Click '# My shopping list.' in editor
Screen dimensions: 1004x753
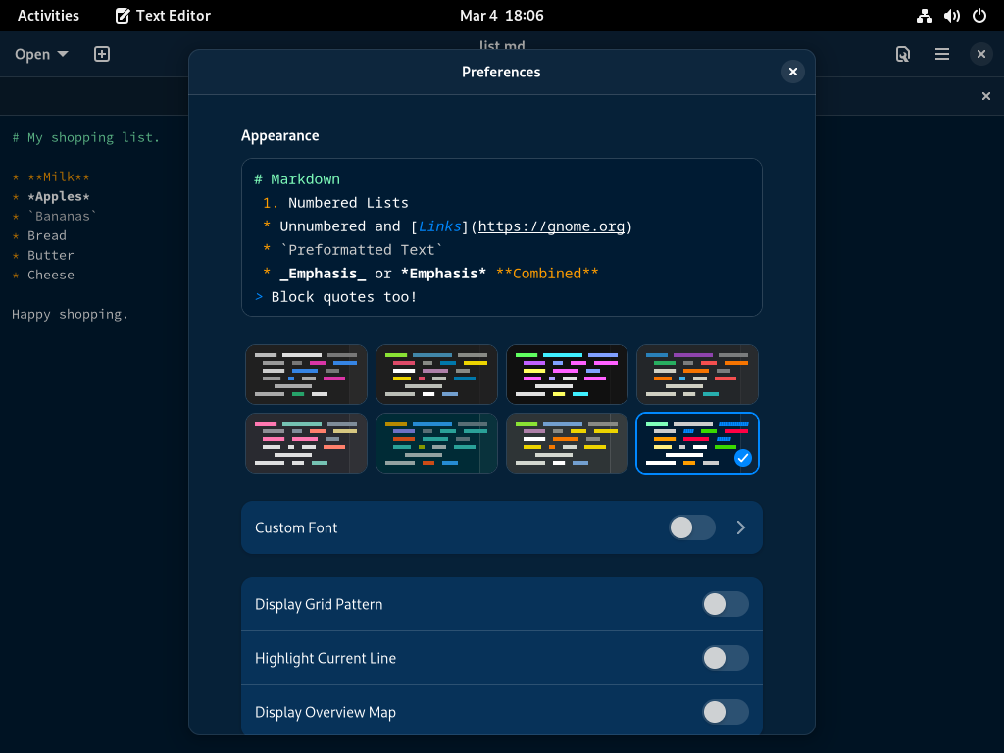(86, 137)
